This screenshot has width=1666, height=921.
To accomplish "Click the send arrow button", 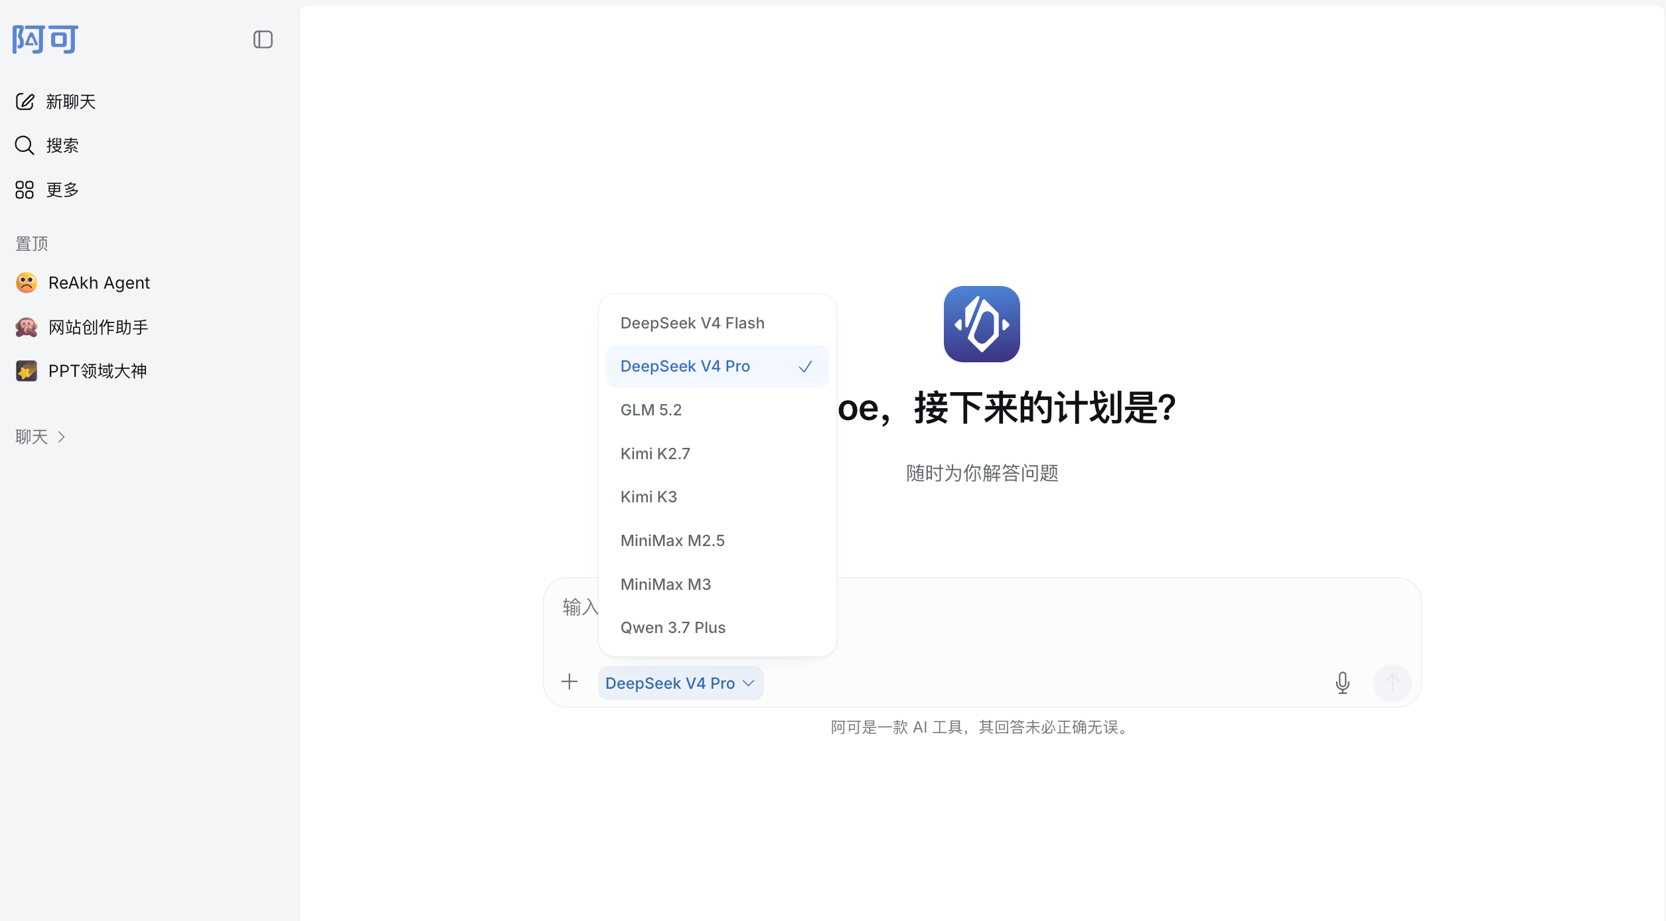I will pyautogui.click(x=1393, y=683).
